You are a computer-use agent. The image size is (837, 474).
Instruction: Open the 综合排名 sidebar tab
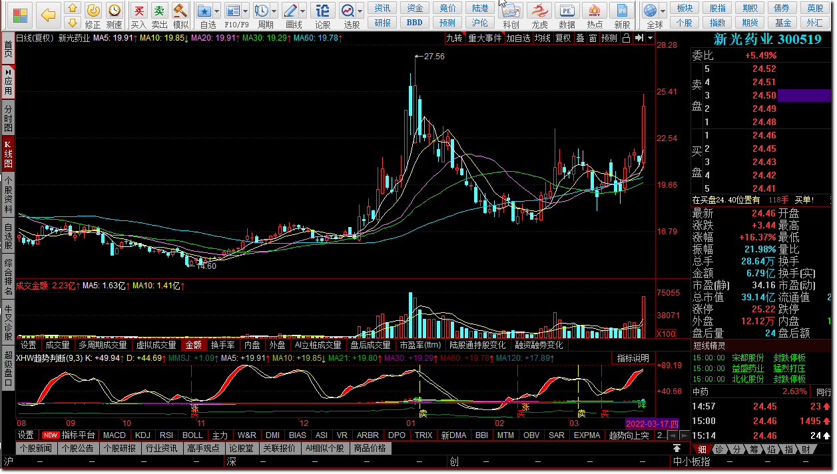coord(8,278)
